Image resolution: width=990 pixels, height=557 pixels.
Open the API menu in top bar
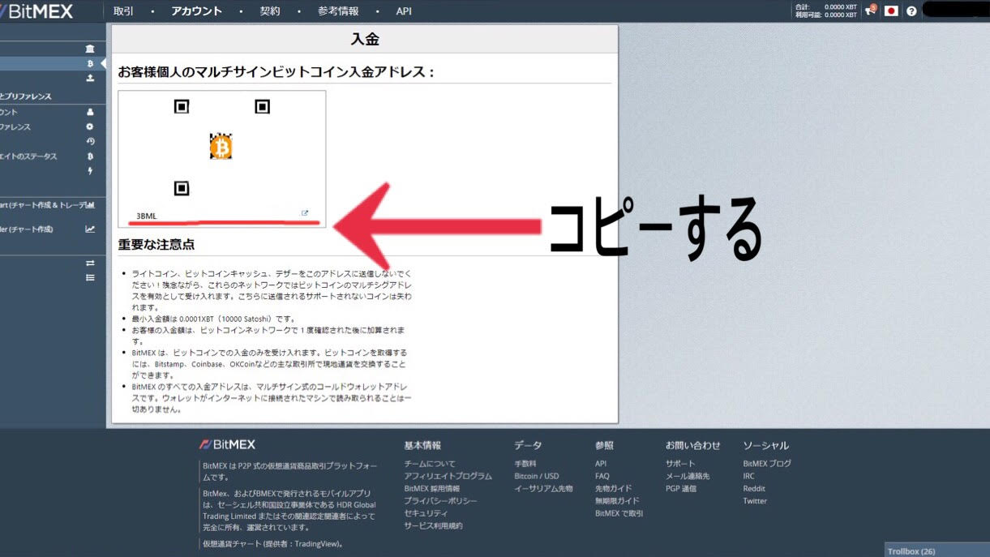[x=404, y=11]
